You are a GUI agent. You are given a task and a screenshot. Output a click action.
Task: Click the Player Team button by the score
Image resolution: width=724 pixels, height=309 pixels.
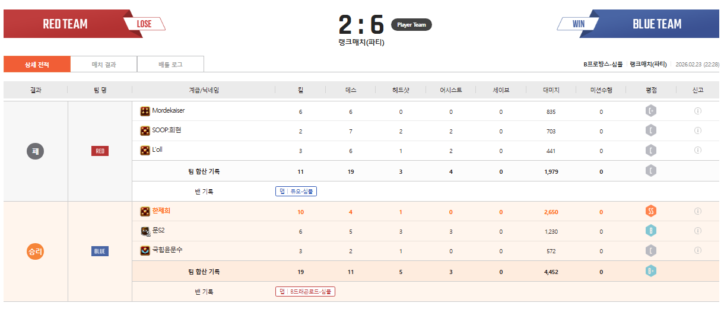[x=411, y=25]
